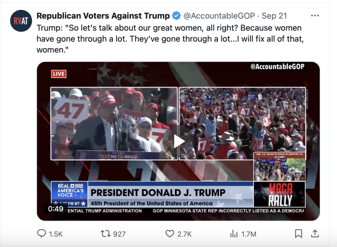View analytics via the bar chart icon
Image resolution: width=337 pixels, height=247 pixels.
[x=233, y=233]
